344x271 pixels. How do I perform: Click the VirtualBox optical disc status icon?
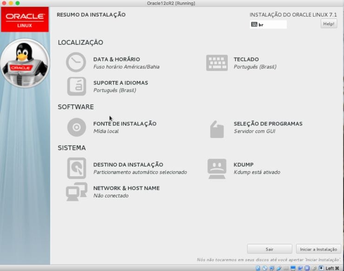click(265, 268)
